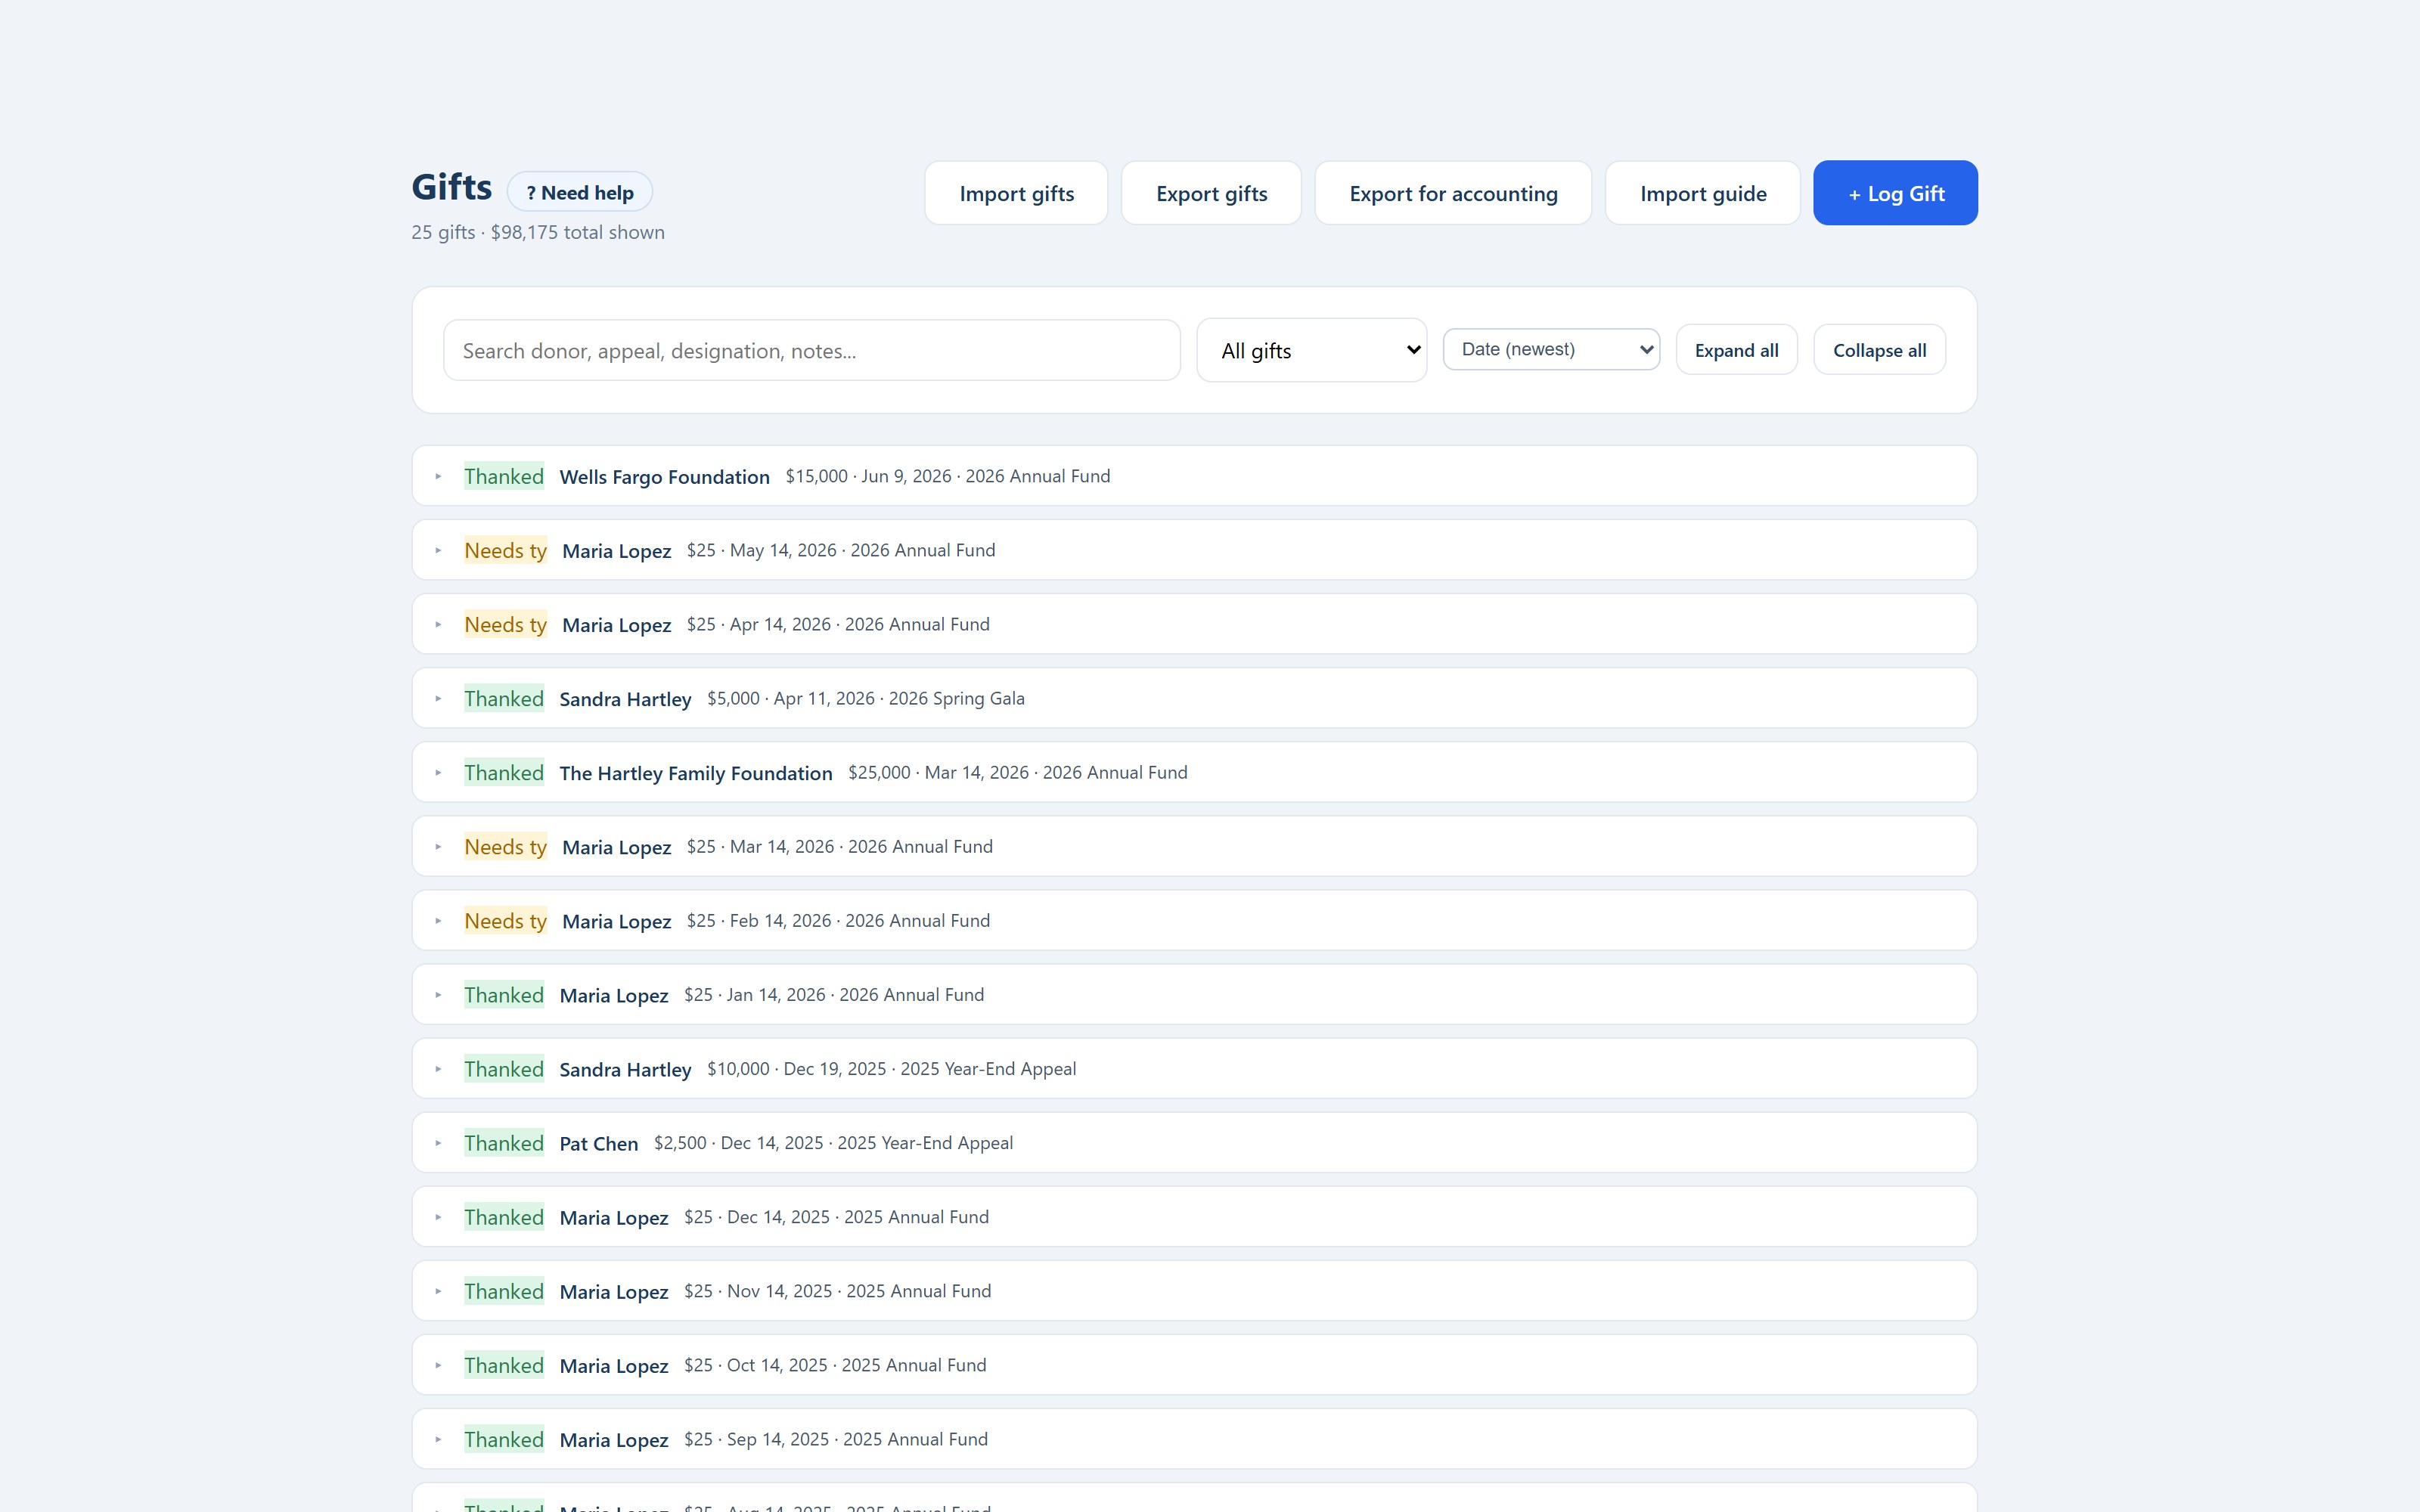
Task: Click Needs ty badge on Apr 14 row
Action: coord(505,624)
